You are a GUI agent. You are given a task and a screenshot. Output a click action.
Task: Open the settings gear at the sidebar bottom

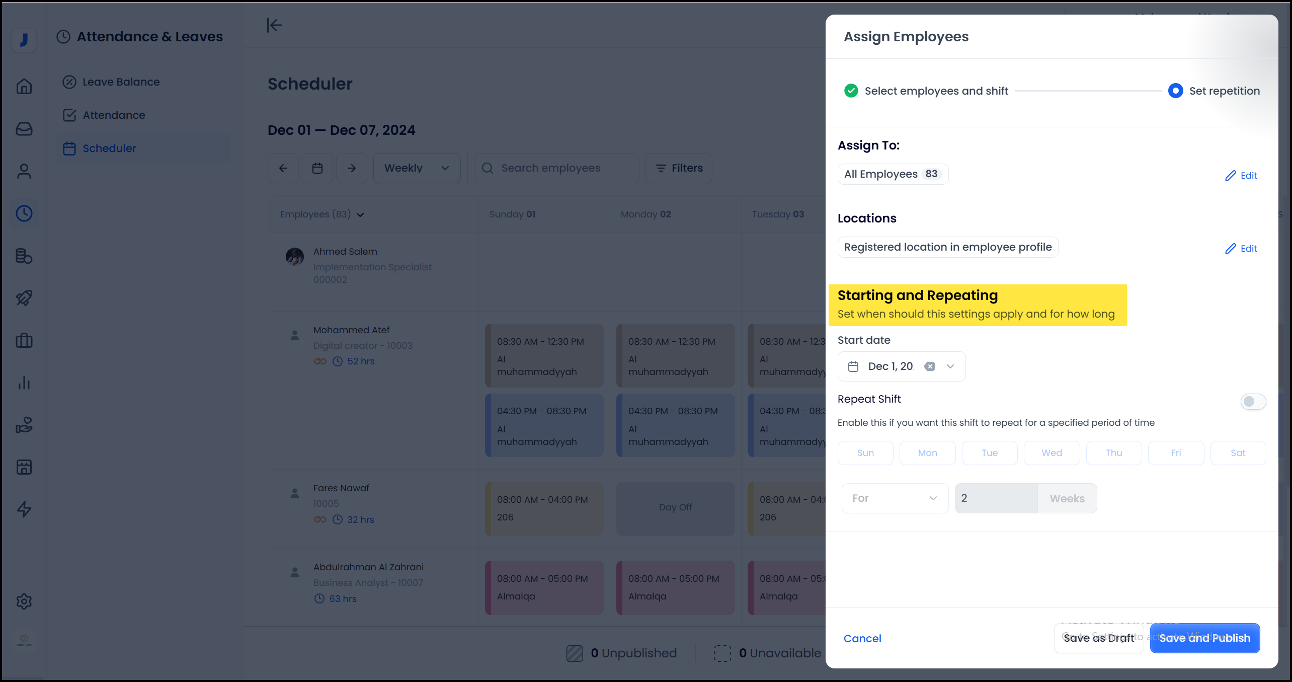pos(24,601)
